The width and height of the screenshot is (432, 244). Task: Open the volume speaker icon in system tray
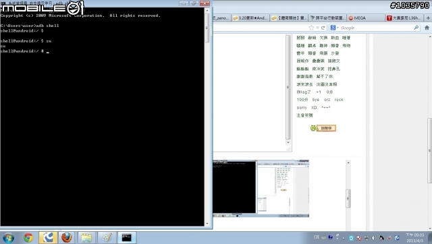[374, 238]
